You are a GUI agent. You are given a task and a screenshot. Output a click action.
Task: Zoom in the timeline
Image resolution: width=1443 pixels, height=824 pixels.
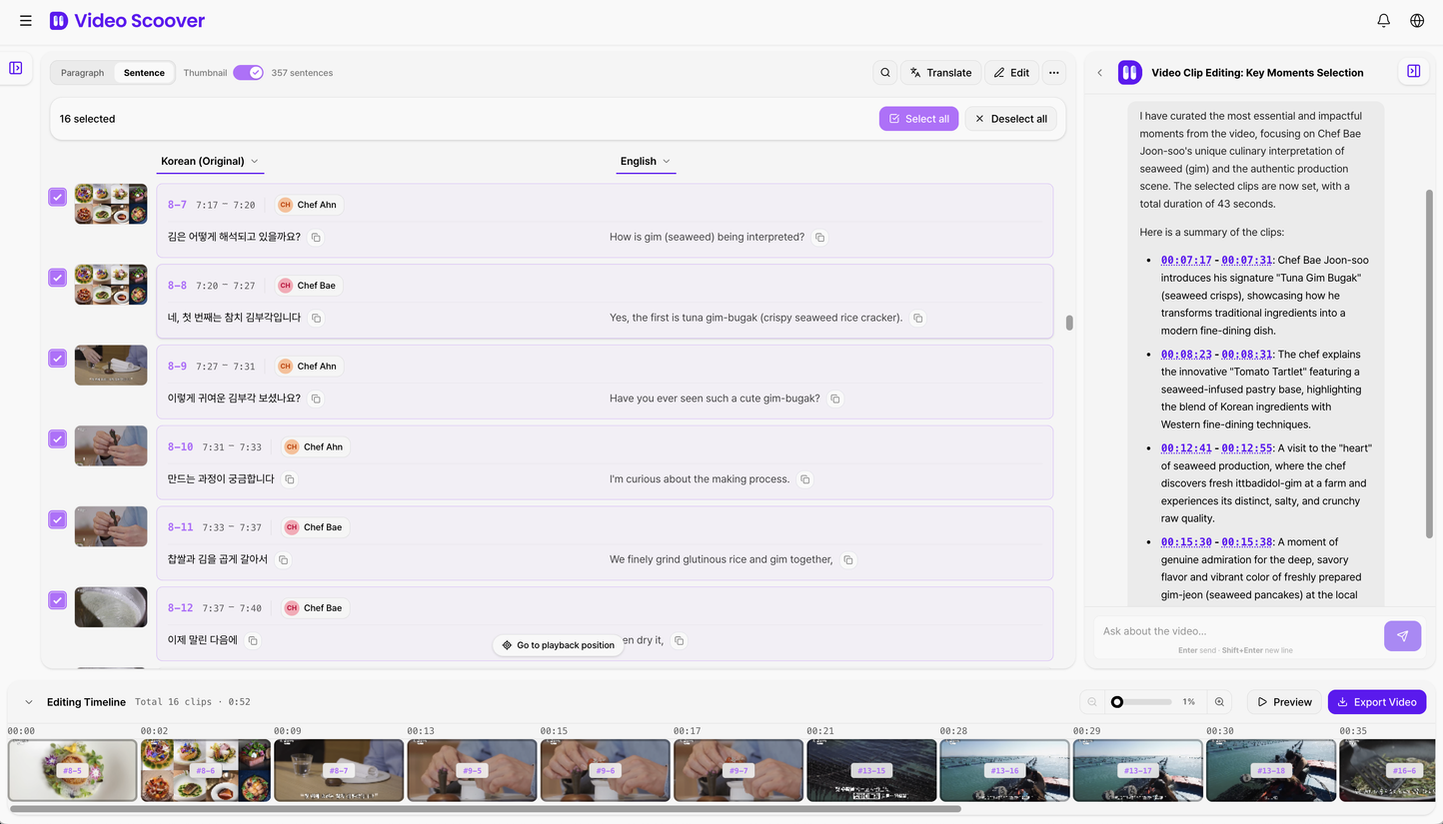(x=1219, y=702)
